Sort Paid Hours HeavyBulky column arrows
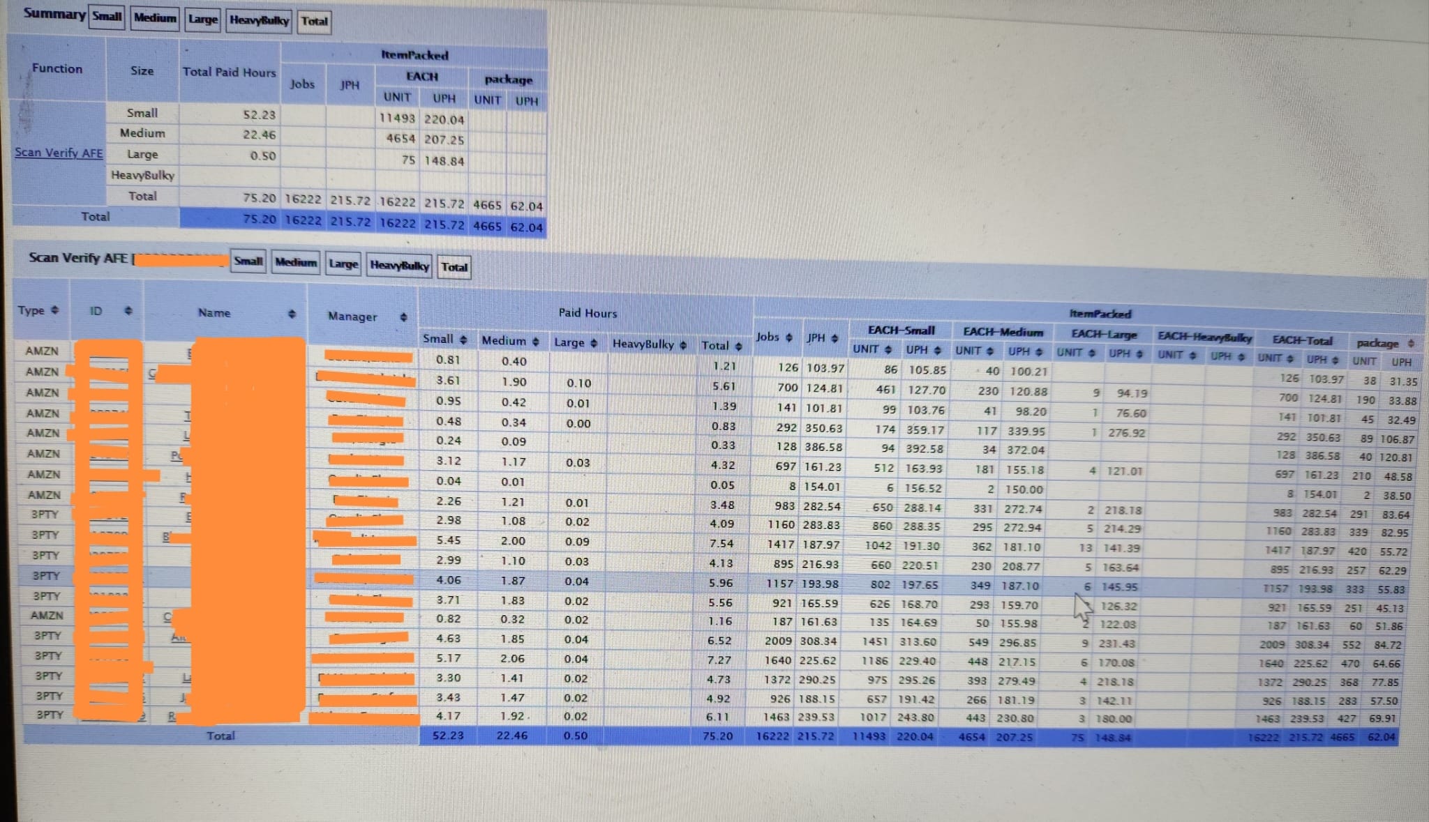Screen dimensions: 1429x822 coord(683,344)
